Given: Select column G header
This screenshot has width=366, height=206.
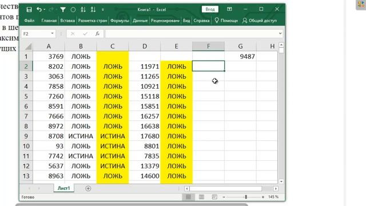Looking at the screenshot, I should tap(240, 46).
